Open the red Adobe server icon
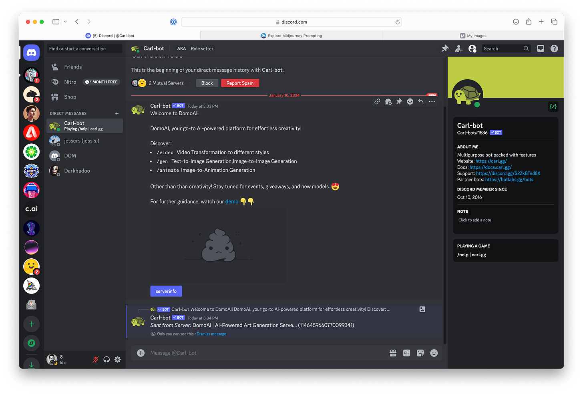Screen dimensions: 583x394 [31, 132]
